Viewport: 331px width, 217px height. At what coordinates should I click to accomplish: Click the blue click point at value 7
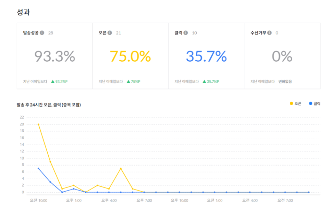coord(38,168)
